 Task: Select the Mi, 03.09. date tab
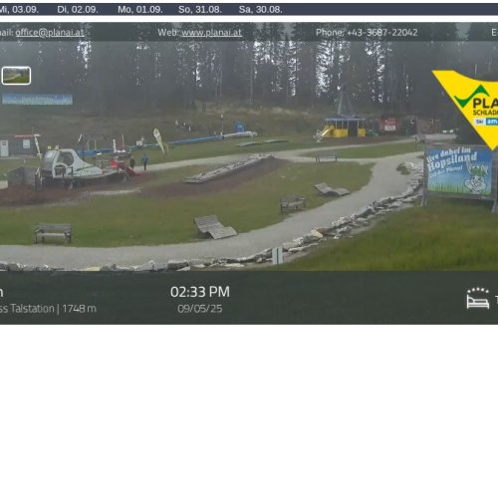pyautogui.click(x=19, y=10)
